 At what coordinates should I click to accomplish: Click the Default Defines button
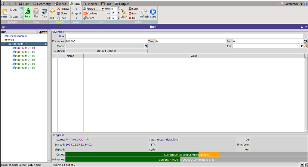106,51
